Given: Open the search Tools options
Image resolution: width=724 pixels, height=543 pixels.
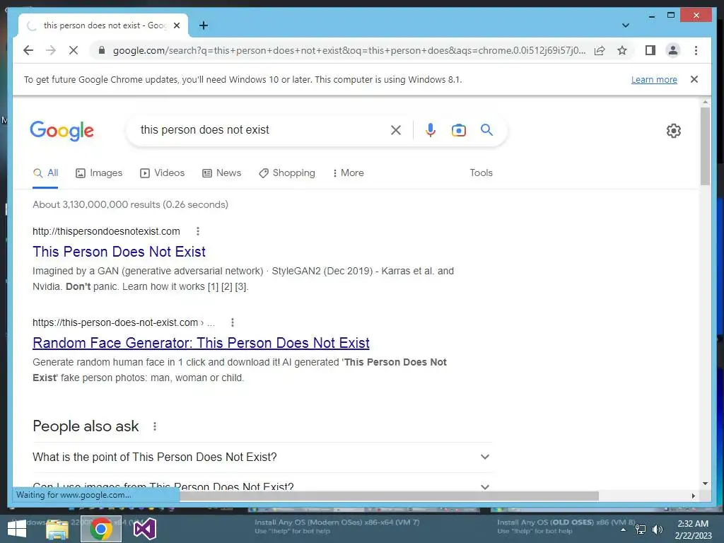Looking at the screenshot, I should pos(481,173).
